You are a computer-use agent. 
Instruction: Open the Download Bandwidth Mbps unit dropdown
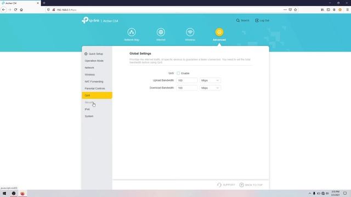tap(210, 88)
